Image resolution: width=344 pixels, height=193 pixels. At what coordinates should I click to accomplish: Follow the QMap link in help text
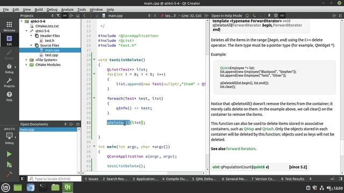249,129
